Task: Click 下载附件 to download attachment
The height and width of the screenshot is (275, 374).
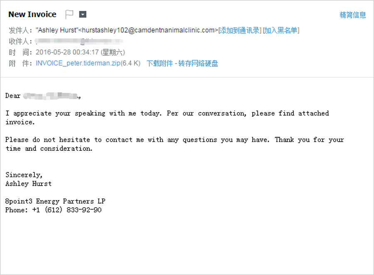Action: click(x=160, y=64)
